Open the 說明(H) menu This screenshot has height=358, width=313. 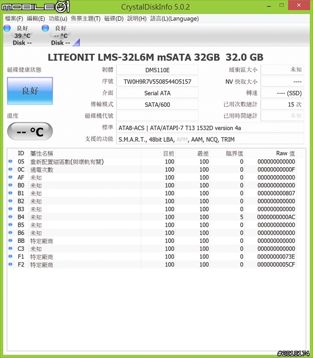(x=137, y=18)
